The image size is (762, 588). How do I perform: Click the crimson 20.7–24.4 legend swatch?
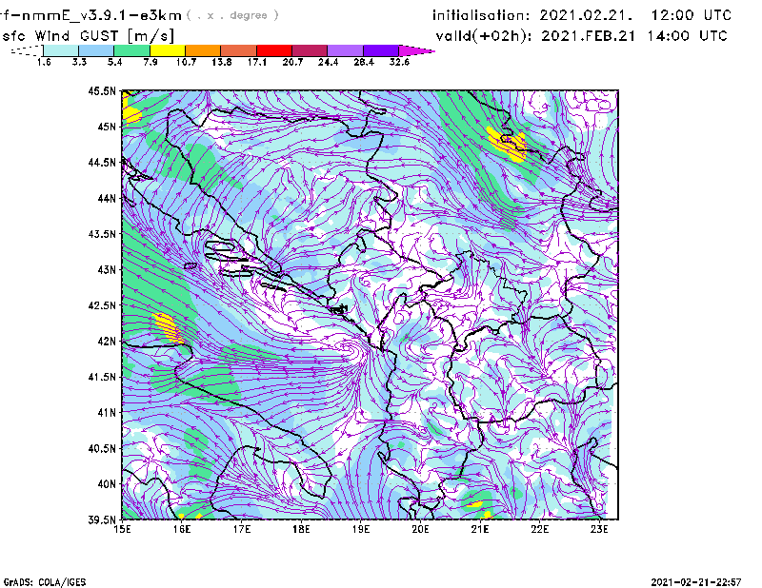click(310, 50)
